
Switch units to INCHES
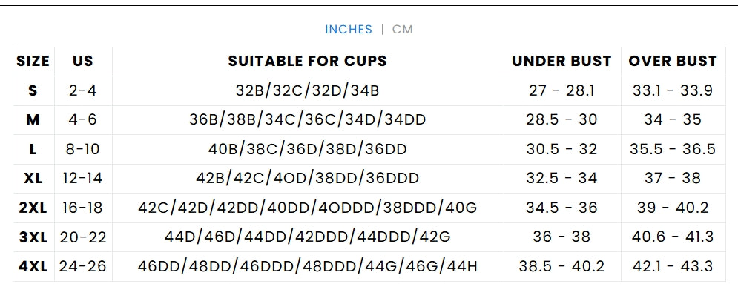click(x=348, y=30)
